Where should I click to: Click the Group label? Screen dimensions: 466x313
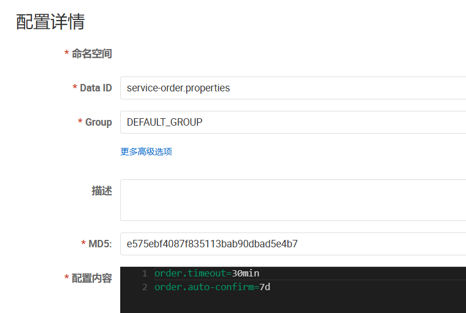(98, 122)
